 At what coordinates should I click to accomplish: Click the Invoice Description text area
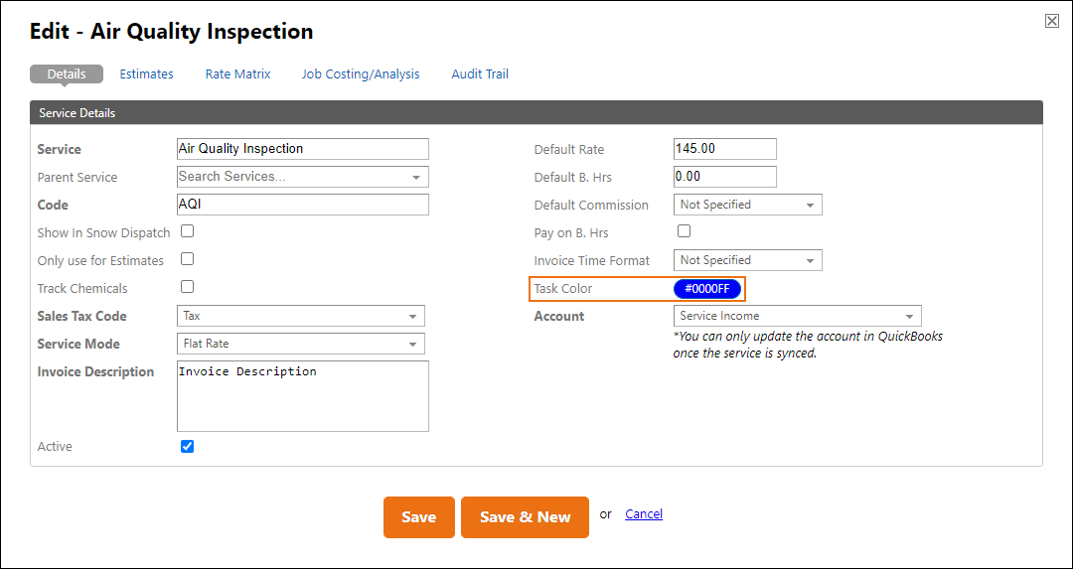click(x=302, y=396)
